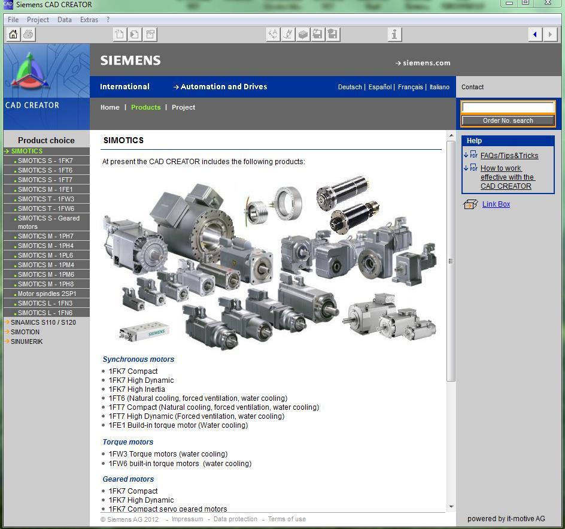The image size is (565, 529).
Task: Click the second disk save icon
Action: point(333,35)
